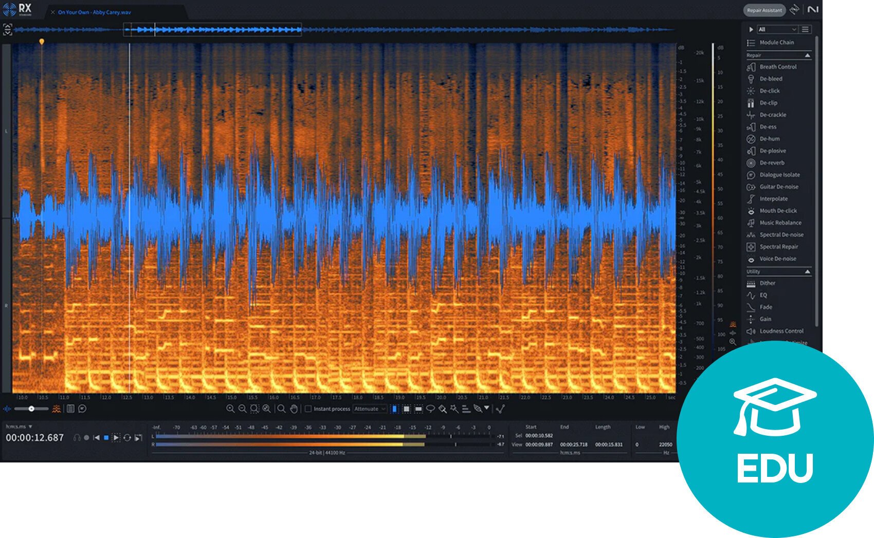Open the All module filter dropdown
The width and height of the screenshot is (874, 538).
[x=777, y=29]
